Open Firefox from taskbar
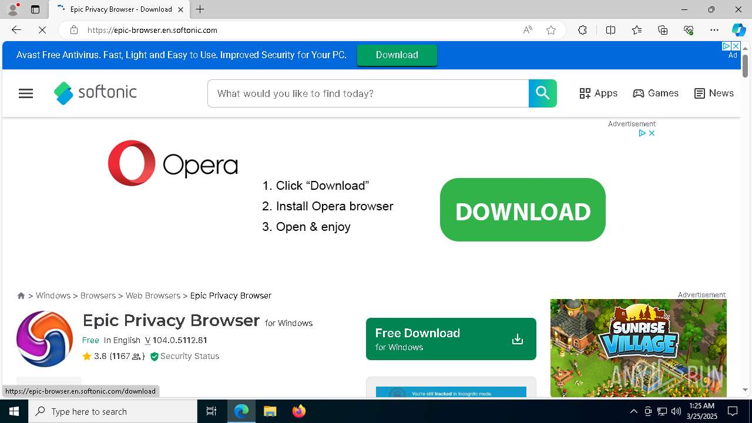 298,411
